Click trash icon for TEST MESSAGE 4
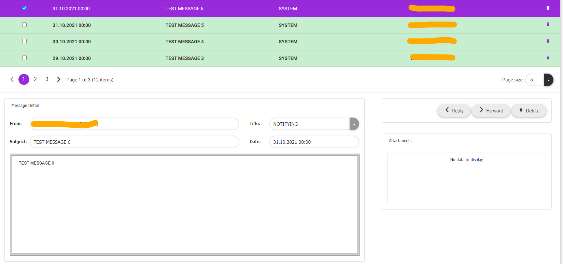The height and width of the screenshot is (264, 563). [x=548, y=41]
